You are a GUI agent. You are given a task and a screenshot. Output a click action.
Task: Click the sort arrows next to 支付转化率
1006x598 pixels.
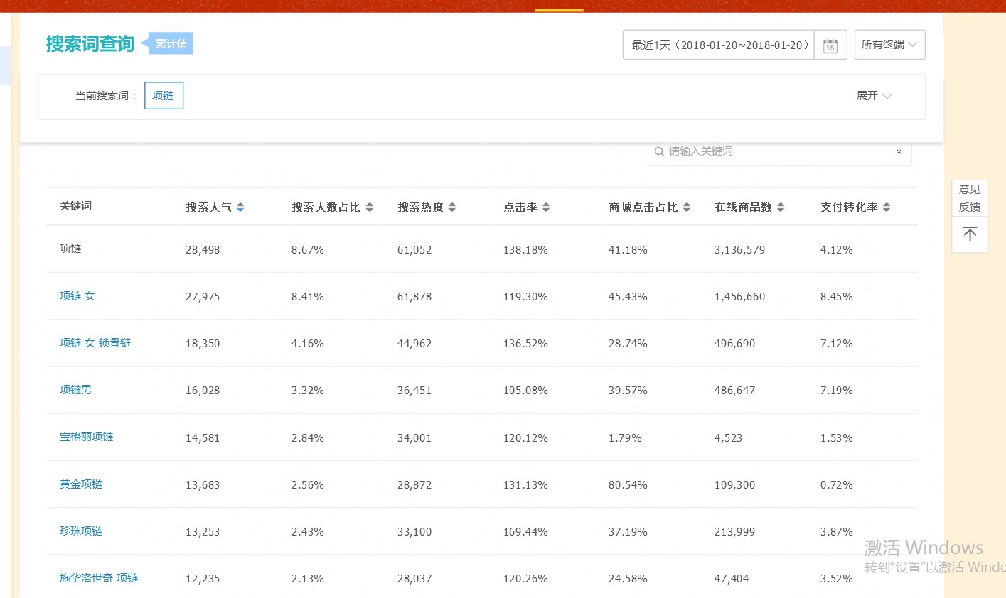click(886, 207)
